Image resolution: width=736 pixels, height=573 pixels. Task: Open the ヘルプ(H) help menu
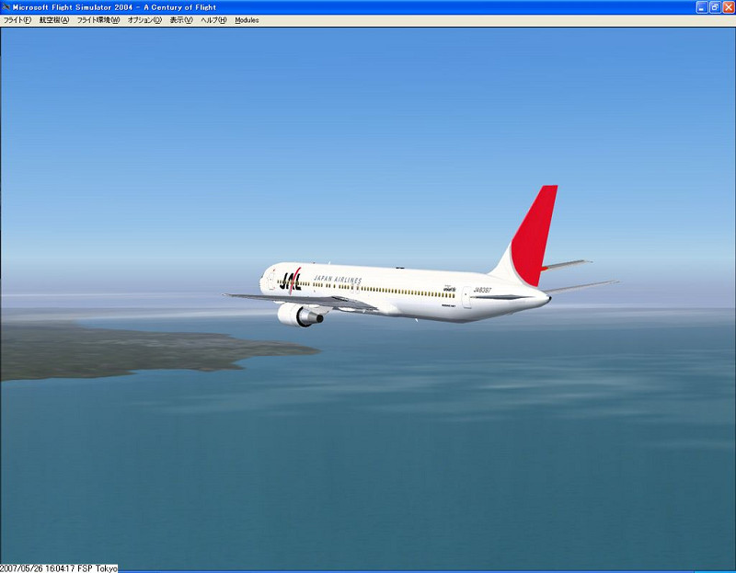coord(213,20)
